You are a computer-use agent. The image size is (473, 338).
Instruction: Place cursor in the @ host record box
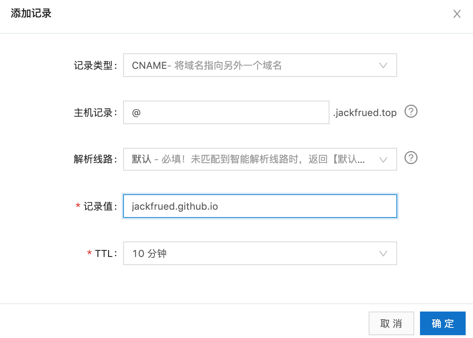pos(226,112)
